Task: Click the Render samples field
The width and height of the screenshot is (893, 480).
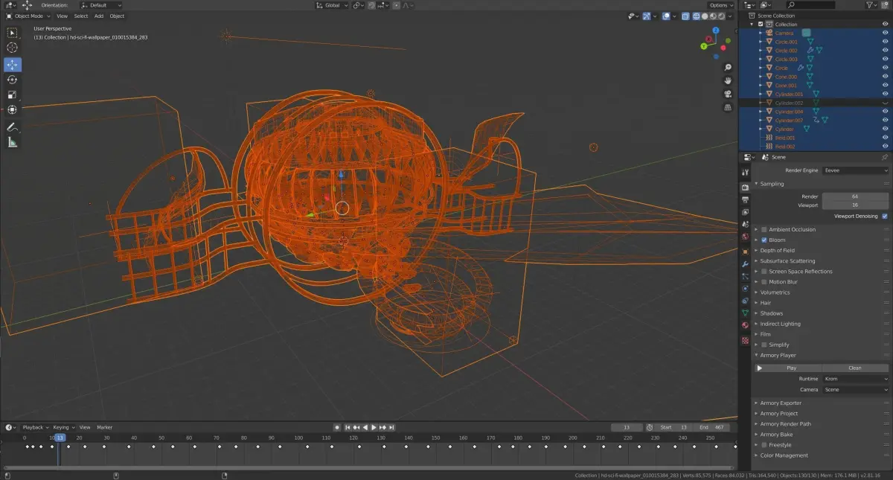Action: point(855,196)
